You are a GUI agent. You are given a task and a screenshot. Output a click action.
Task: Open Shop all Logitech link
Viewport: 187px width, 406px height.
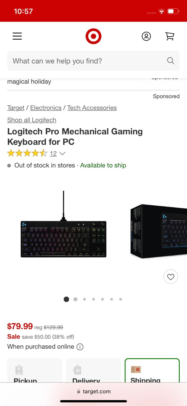coord(32,120)
